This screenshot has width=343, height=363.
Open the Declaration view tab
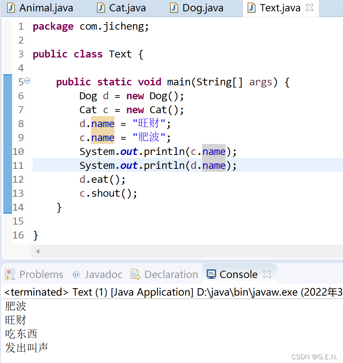pos(164,274)
